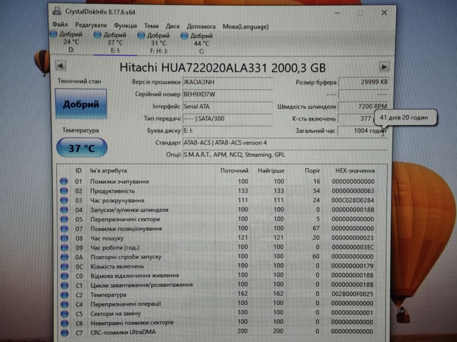The height and width of the screenshot is (342, 457).
Task: Click status icon for C5 Сектори на заміну
Action: [65, 314]
